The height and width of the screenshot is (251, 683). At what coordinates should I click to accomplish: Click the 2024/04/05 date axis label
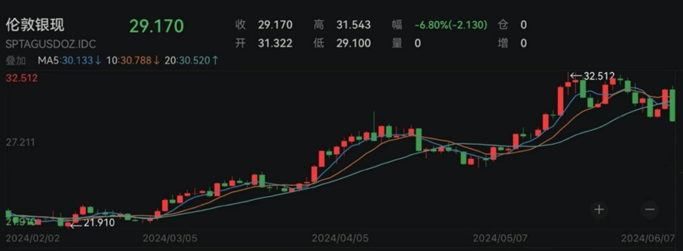pos(339,238)
